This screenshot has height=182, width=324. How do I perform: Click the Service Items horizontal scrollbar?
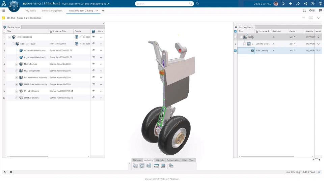[x=29, y=156]
